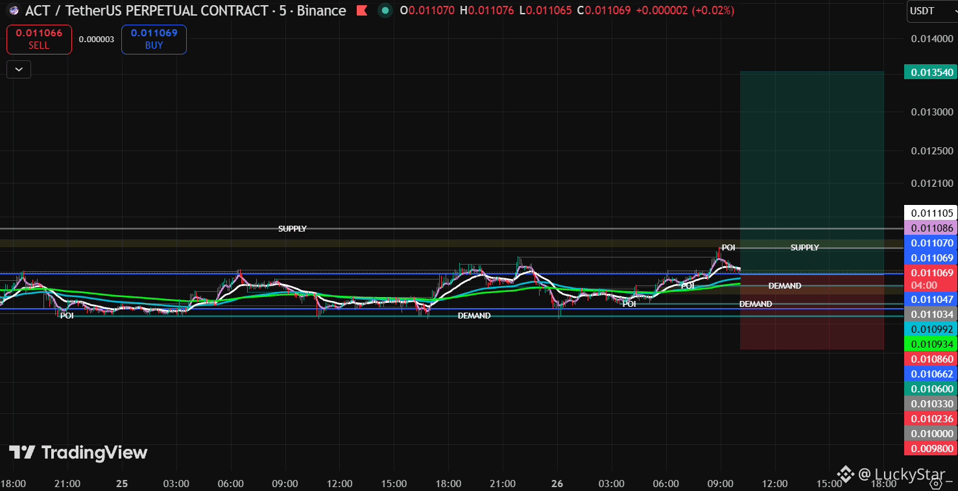Open the USDT currency dropdown
Screen dimensions: 958x491
point(931,10)
